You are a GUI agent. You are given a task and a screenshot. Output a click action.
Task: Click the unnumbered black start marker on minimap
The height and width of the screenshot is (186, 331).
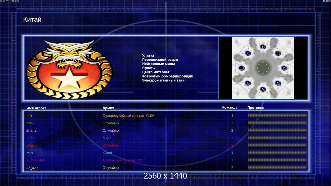pyautogui.click(x=241, y=68)
